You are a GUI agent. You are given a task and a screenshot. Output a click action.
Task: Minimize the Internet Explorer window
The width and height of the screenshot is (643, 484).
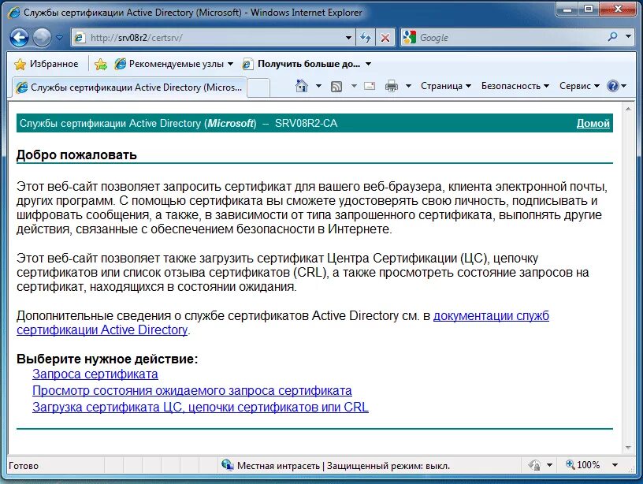pyautogui.click(x=567, y=9)
